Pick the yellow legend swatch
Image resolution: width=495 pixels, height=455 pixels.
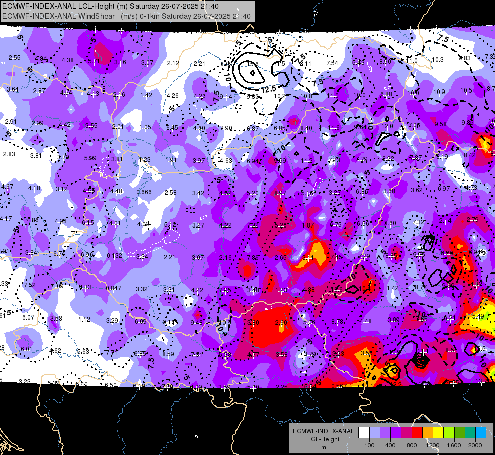click(x=438, y=432)
